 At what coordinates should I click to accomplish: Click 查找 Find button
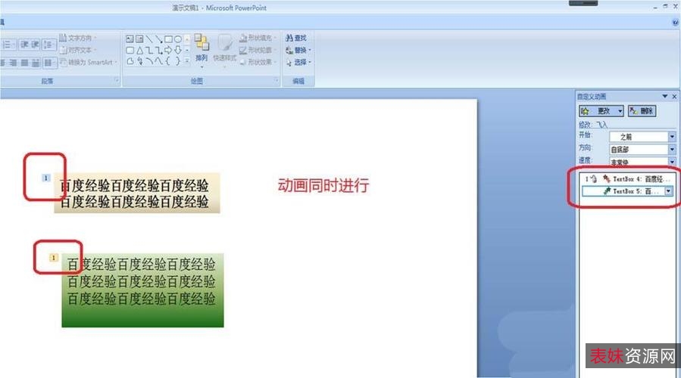click(295, 38)
